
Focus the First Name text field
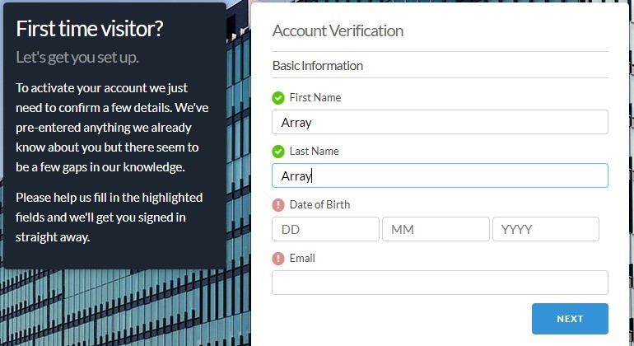(x=440, y=122)
